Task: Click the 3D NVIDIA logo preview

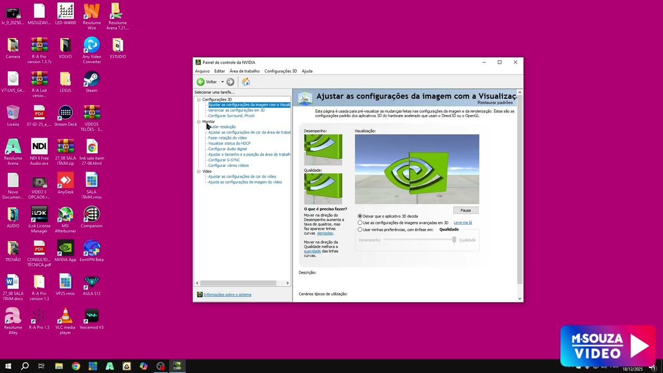Action: [x=417, y=169]
